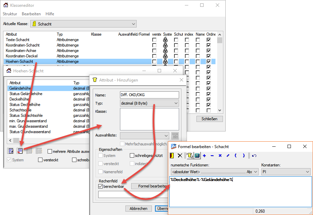Insert opening parenthesis in formula
Image resolution: width=313 pixels, height=215 pixels.
pos(236,156)
